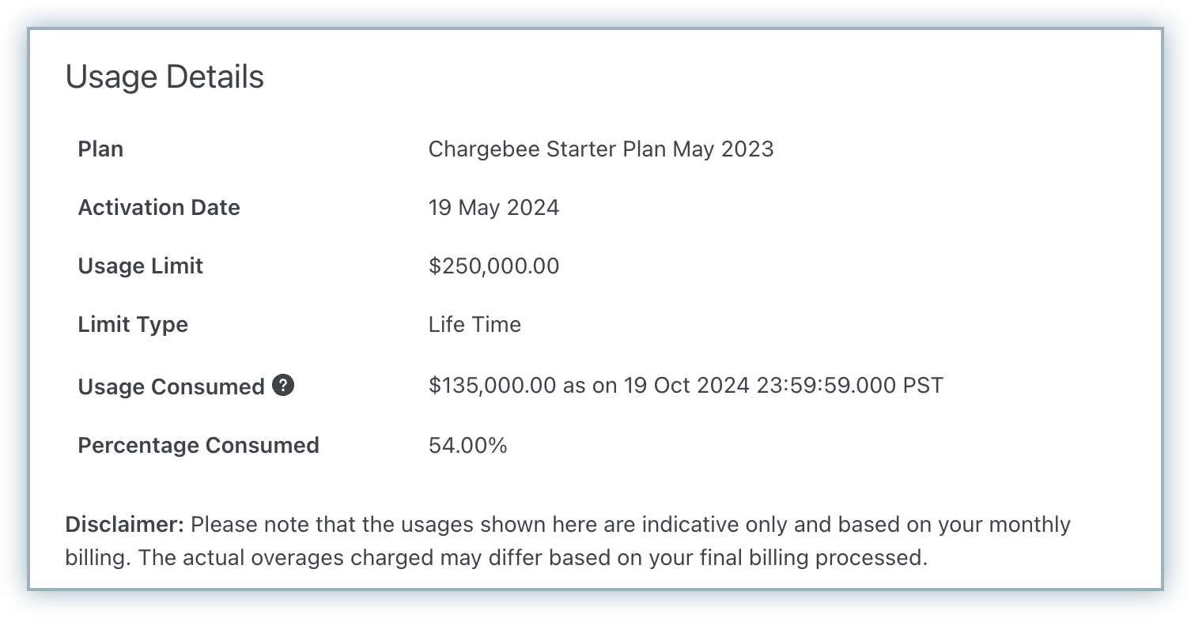
Task: Select the 54.00% percentage value
Action: tap(468, 445)
